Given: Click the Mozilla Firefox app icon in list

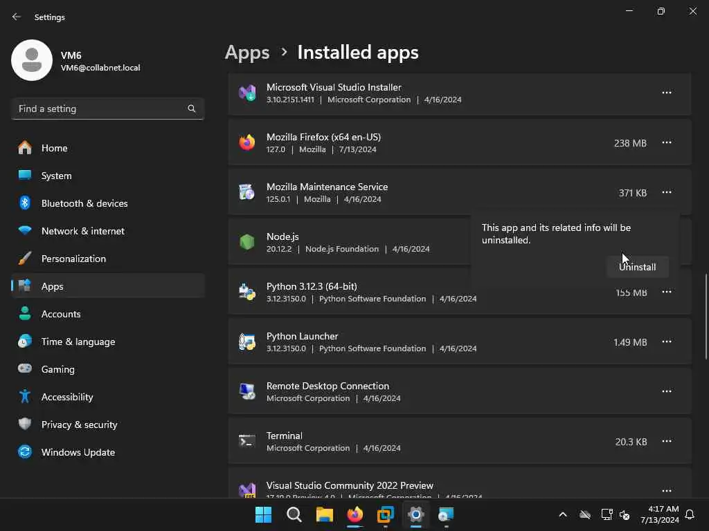Looking at the screenshot, I should pyautogui.click(x=247, y=142).
